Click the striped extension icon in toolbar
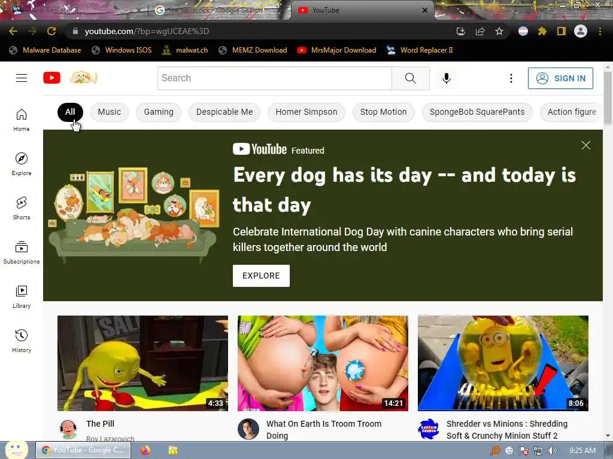613x459 pixels. pyautogui.click(x=523, y=31)
